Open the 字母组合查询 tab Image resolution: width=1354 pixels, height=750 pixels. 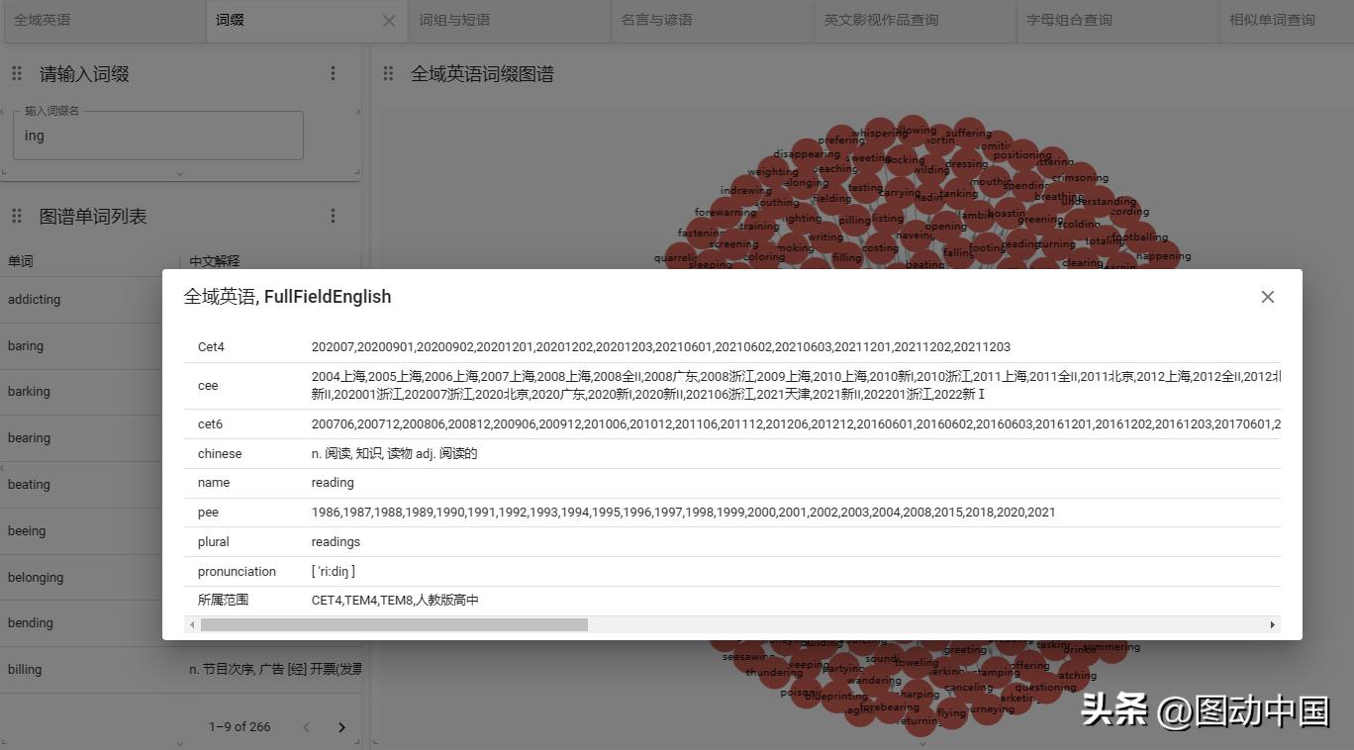(1068, 20)
